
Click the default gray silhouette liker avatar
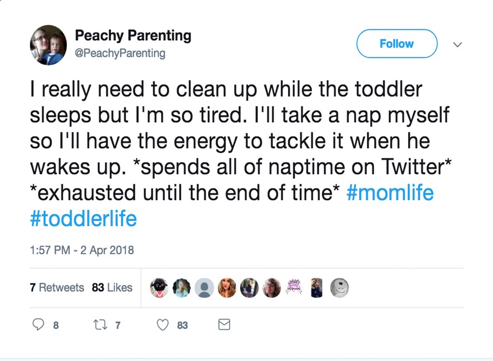pos(206,288)
